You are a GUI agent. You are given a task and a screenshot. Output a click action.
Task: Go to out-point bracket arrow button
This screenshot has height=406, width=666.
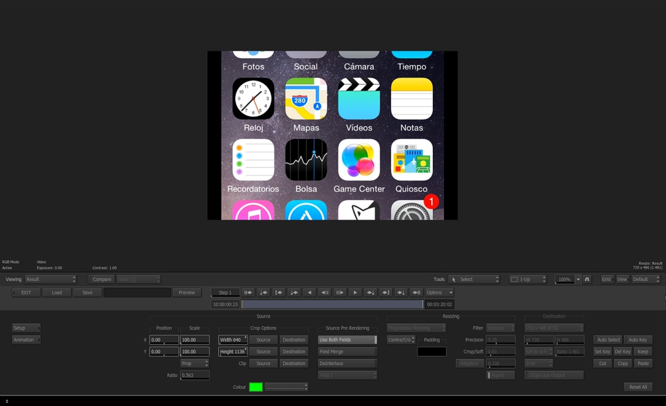pos(386,292)
